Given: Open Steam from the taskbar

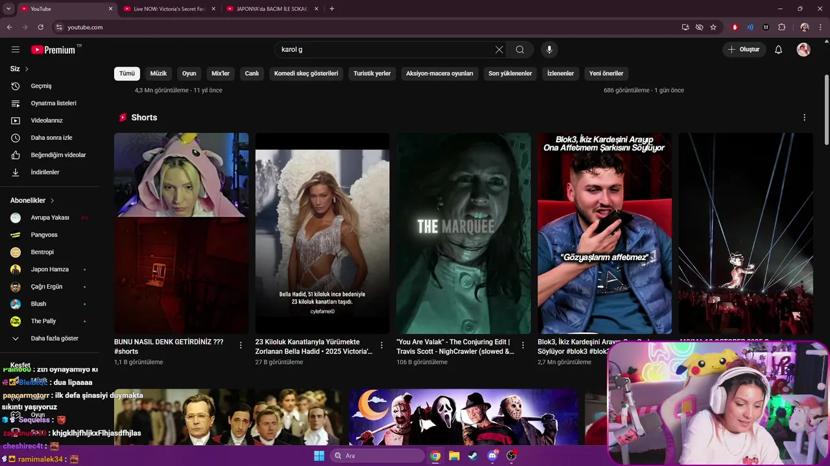Looking at the screenshot, I should (x=473, y=456).
